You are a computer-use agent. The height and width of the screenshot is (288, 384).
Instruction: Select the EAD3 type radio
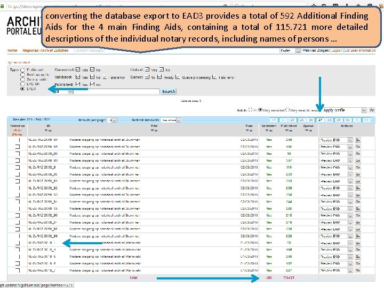point(22,89)
